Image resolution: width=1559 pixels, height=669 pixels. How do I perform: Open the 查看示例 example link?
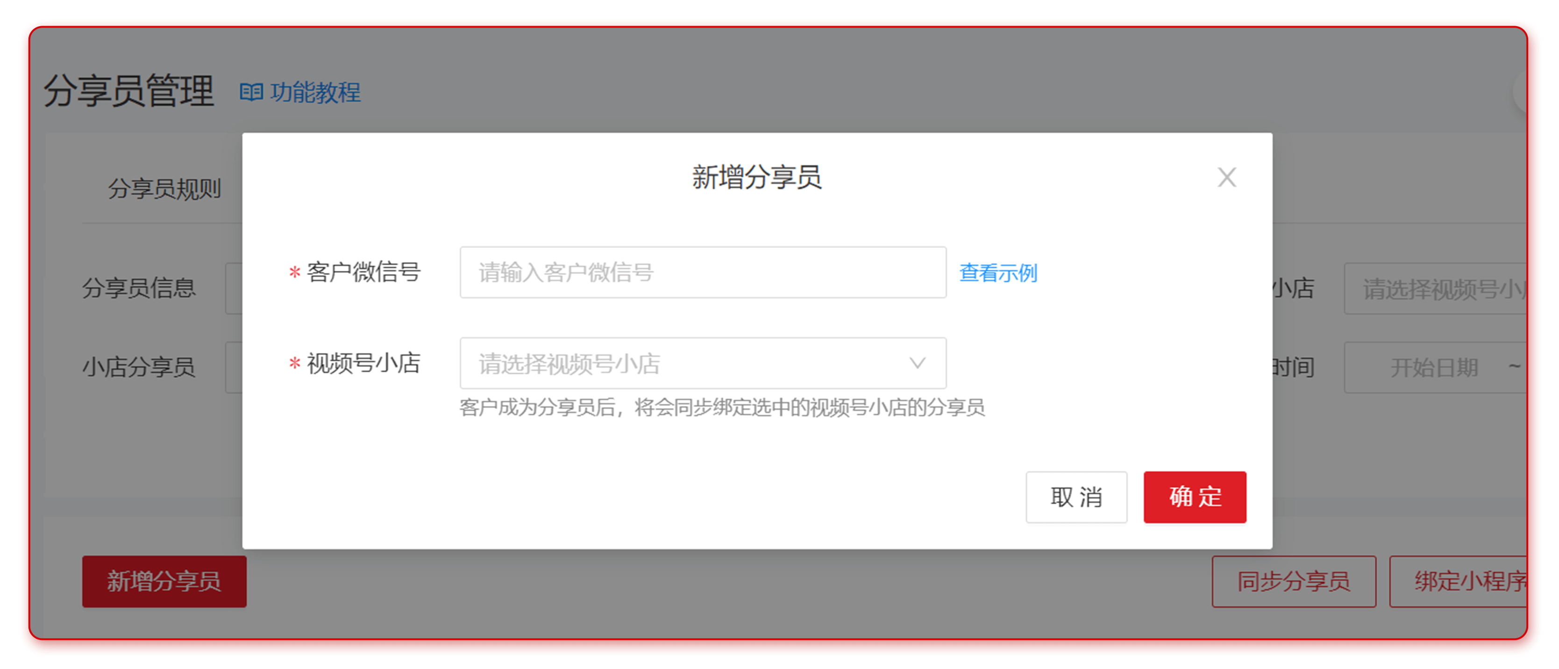point(997,273)
